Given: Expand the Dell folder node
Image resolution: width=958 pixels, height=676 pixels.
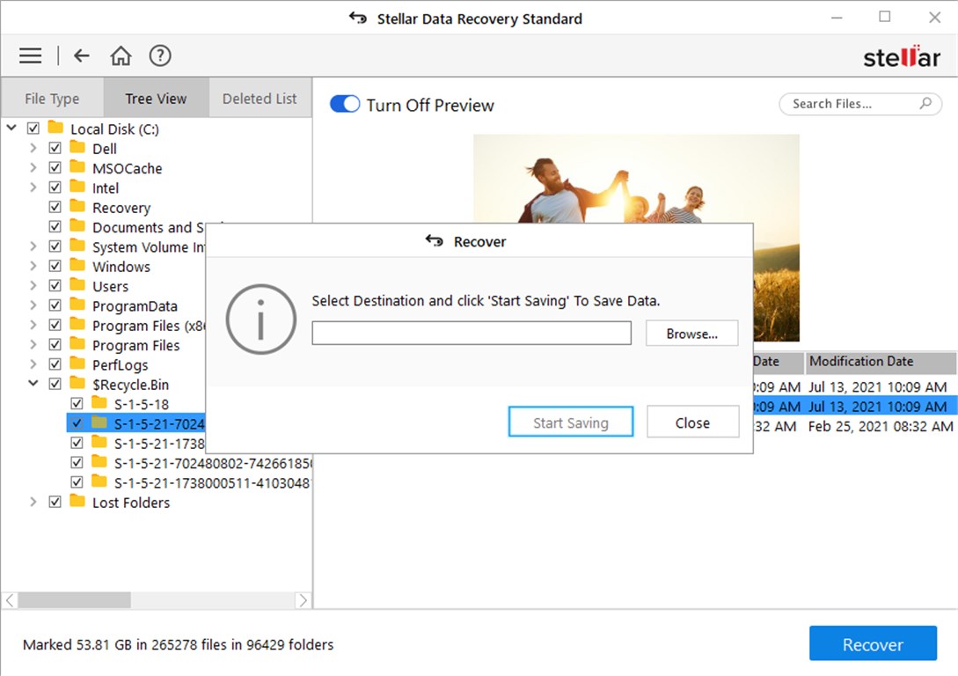Looking at the screenshot, I should [x=33, y=148].
